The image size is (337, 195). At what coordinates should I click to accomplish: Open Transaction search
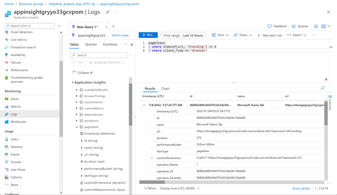pos(23,47)
